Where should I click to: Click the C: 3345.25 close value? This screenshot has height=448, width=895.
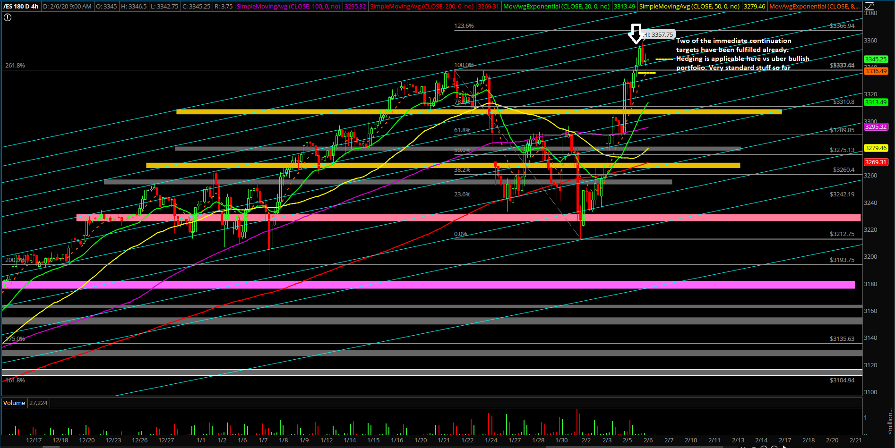[x=197, y=7]
